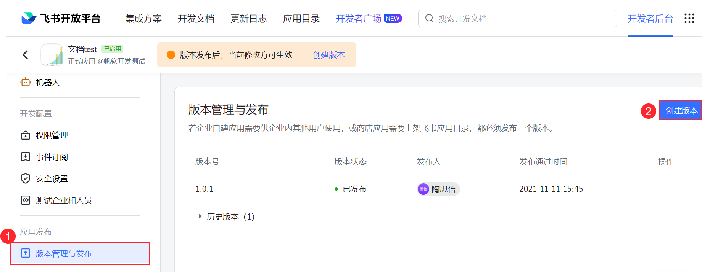Image resolution: width=702 pixels, height=272 pixels.
Task: Click the 测试企业和人员 code icon
Action: pyautogui.click(x=26, y=200)
